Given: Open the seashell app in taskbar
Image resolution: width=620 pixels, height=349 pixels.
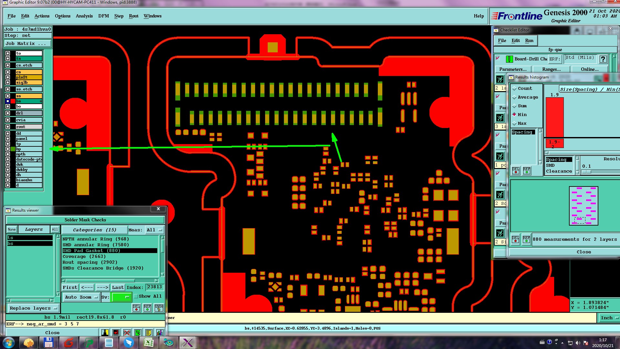Looking at the screenshot, I should [x=29, y=343].
